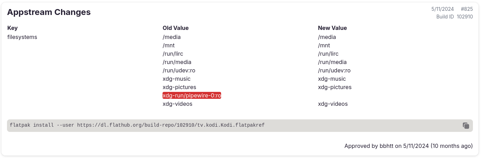This screenshot has height=158, width=482.
Task: Select the Key column header
Action: 12,28
